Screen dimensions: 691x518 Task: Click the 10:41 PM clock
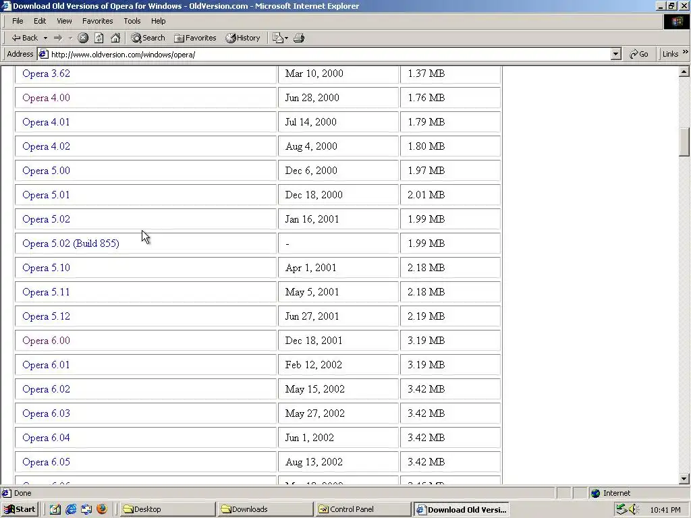pos(665,510)
